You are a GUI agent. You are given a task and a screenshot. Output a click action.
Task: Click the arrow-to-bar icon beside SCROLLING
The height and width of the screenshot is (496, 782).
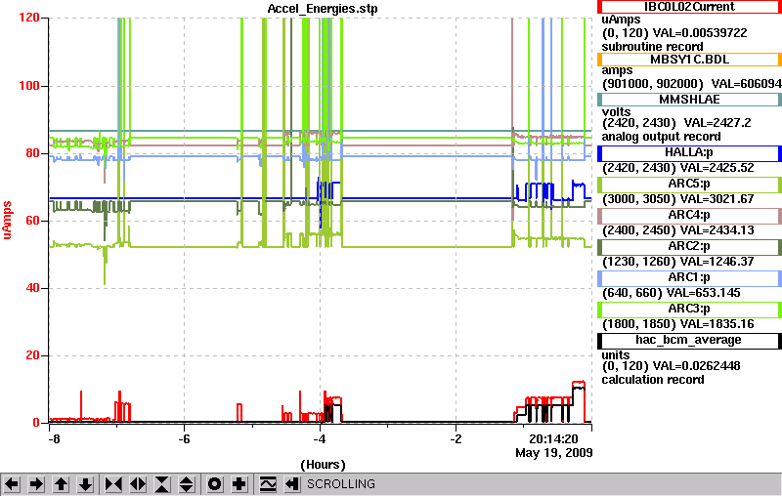coord(292,484)
